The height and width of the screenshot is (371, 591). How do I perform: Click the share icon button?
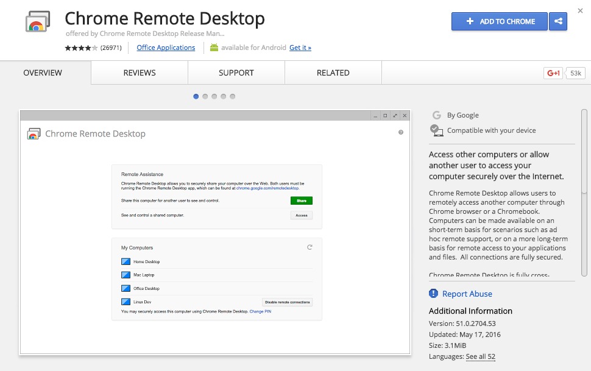(x=558, y=21)
